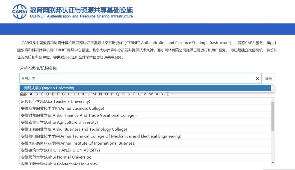Select 青岛大学(Qingdao University) suggestion
This screenshot has height=170, width=295.
click(145, 88)
